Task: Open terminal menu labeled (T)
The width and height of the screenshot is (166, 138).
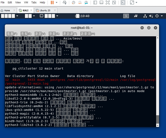Action: [70, 34]
